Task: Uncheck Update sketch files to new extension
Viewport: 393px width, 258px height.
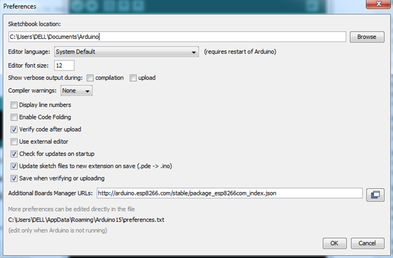Action: click(14, 166)
